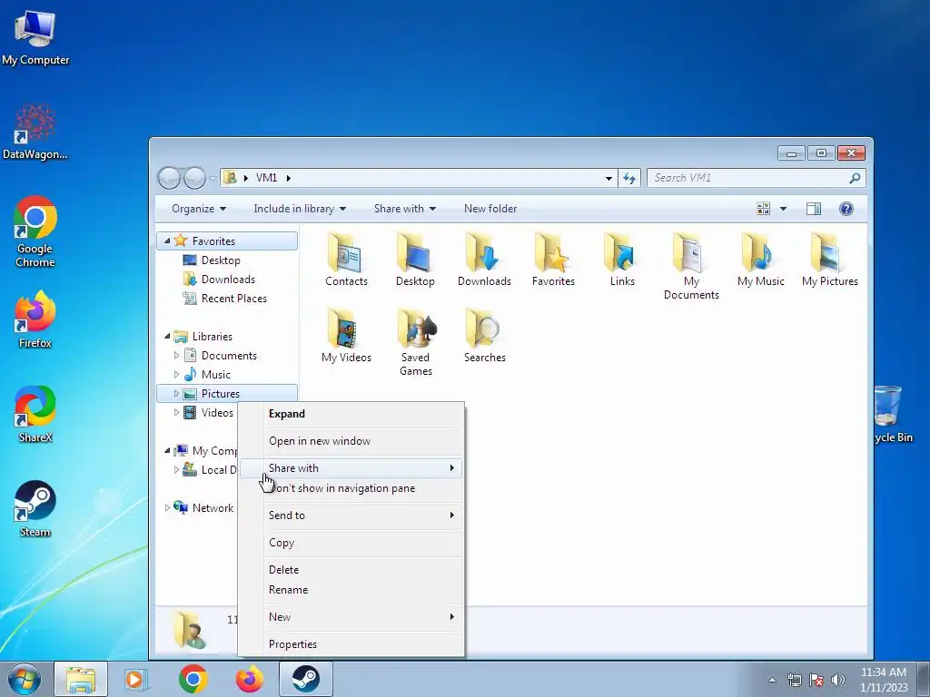Choose Delete in the context menu
Image resolution: width=930 pixels, height=697 pixels.
point(351,570)
